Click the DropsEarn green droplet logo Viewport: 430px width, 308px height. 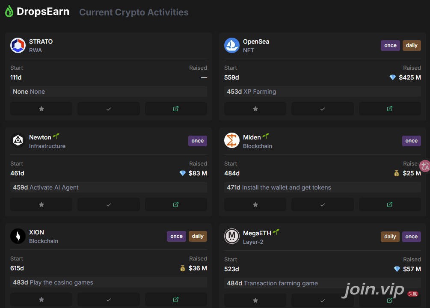(x=9, y=12)
